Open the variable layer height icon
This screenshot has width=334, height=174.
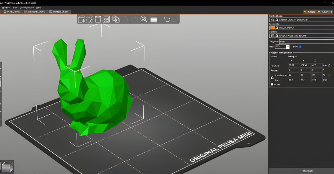coord(153,19)
